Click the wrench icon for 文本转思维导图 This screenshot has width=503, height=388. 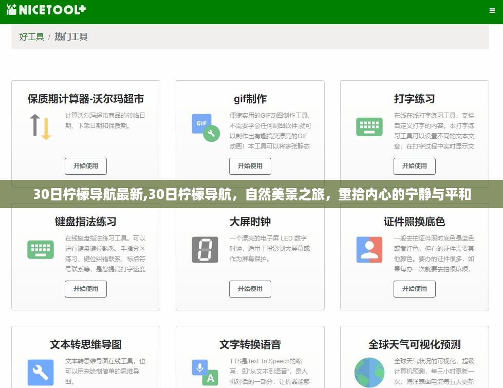pyautogui.click(x=41, y=372)
